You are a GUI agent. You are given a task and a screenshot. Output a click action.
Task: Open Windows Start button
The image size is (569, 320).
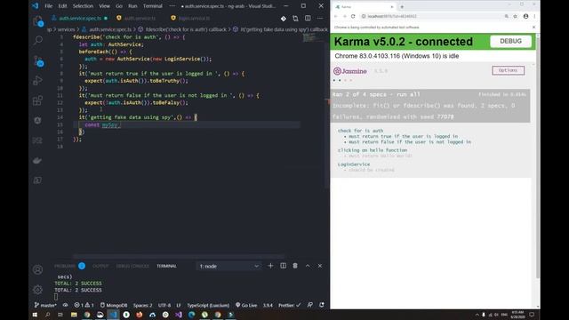[35, 315]
